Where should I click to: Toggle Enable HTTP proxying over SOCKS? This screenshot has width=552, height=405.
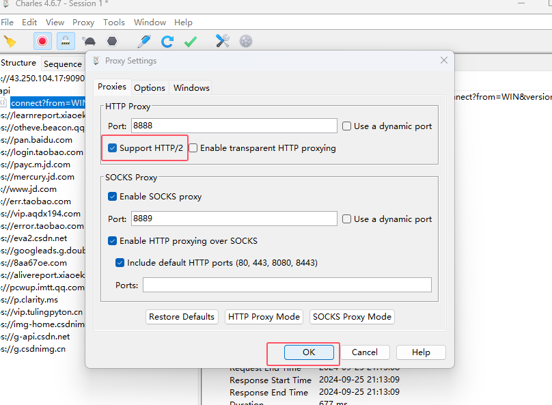tap(112, 240)
